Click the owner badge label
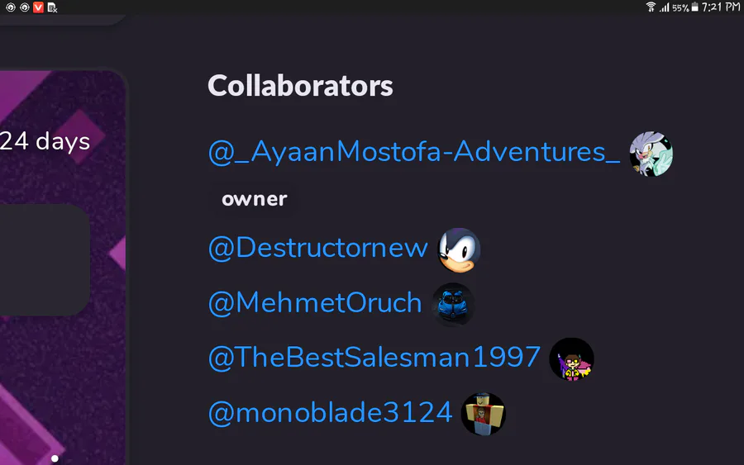Viewport: 744px width, 465px height. [255, 199]
